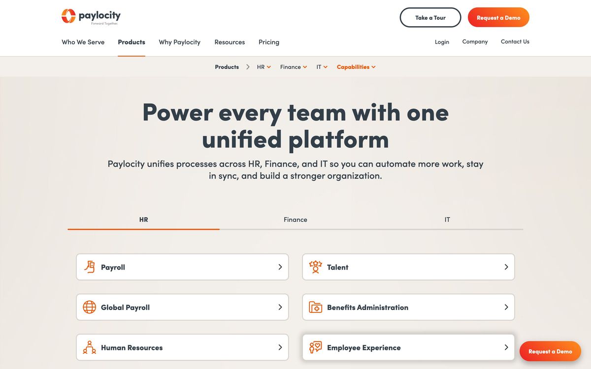
Task: Open the Contact Us link
Action: [515, 42]
